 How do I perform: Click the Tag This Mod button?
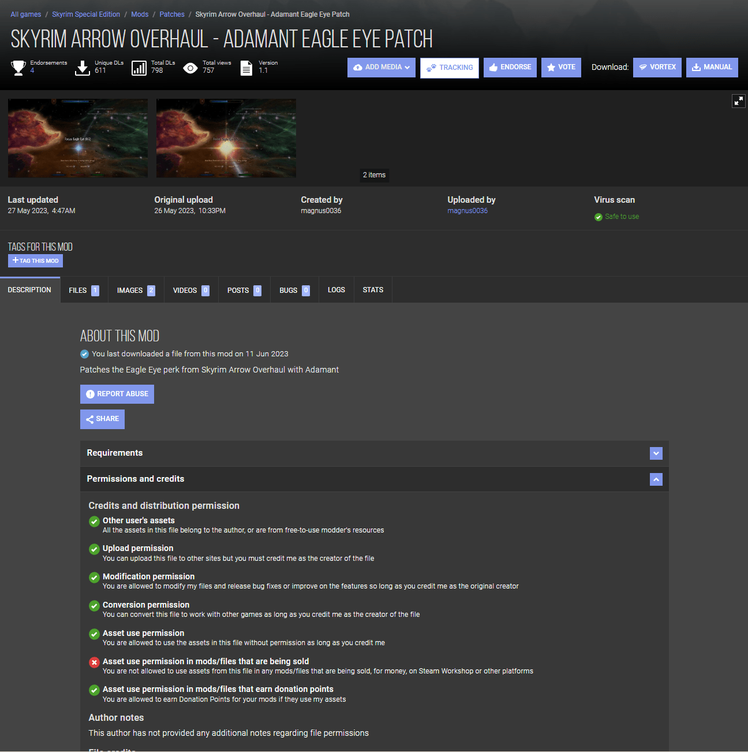tap(35, 261)
